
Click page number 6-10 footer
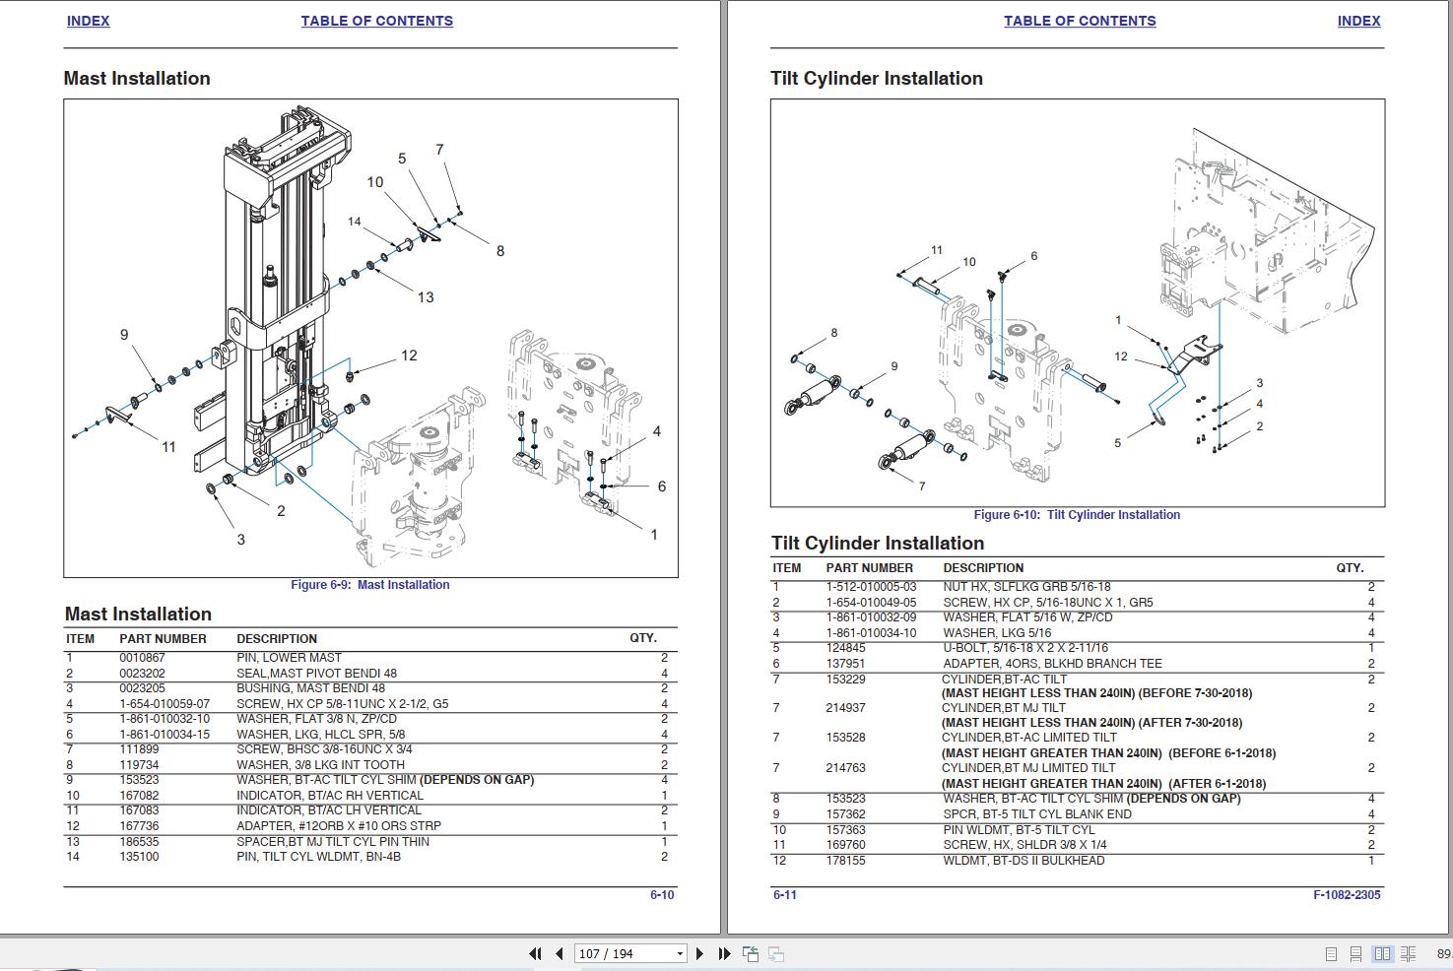pos(662,895)
